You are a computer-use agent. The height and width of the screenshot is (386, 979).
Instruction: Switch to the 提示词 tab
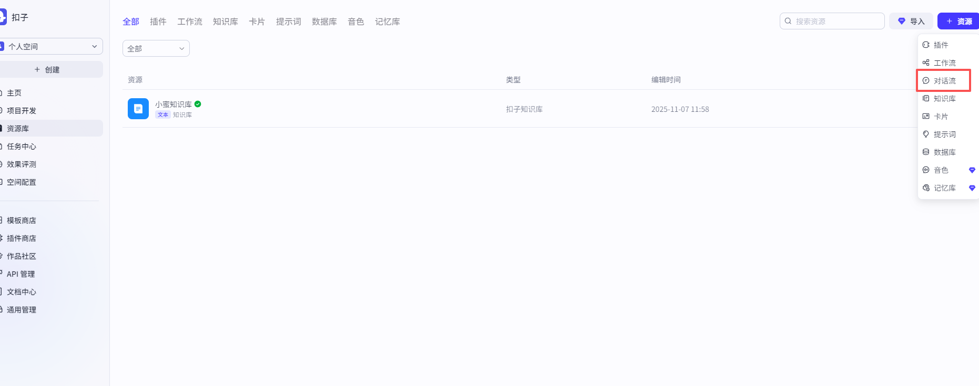[289, 22]
